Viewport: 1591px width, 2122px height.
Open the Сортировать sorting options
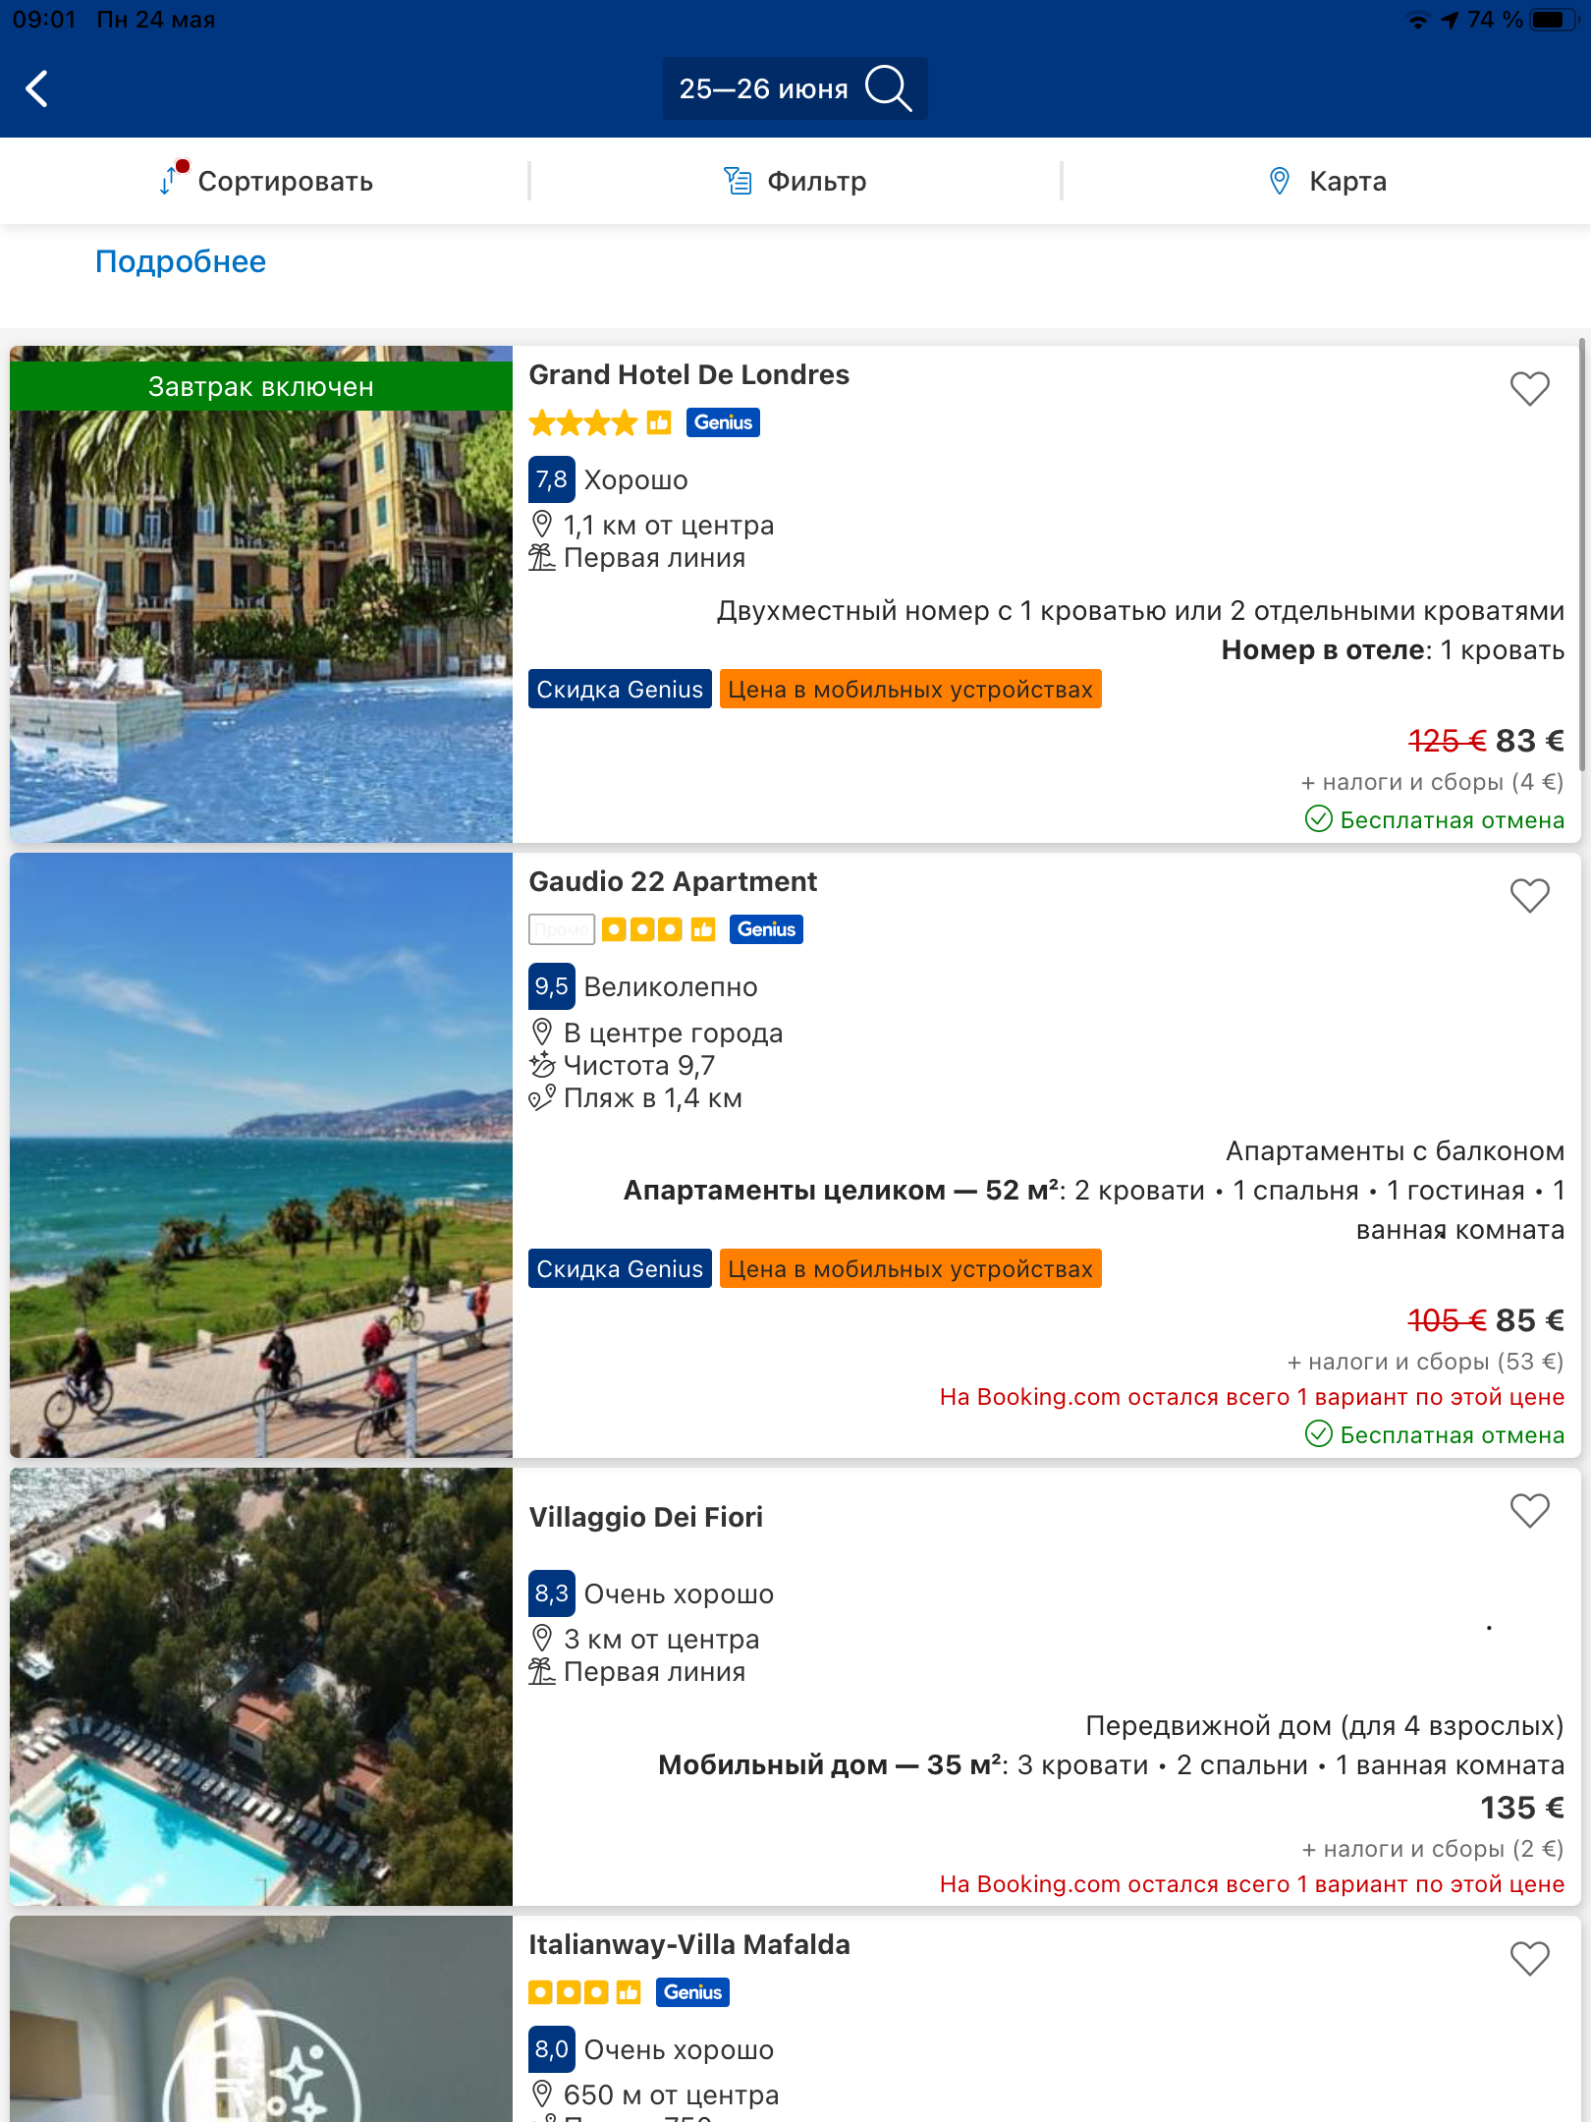(x=285, y=182)
